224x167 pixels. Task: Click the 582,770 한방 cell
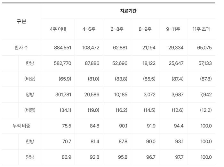coord(63,63)
